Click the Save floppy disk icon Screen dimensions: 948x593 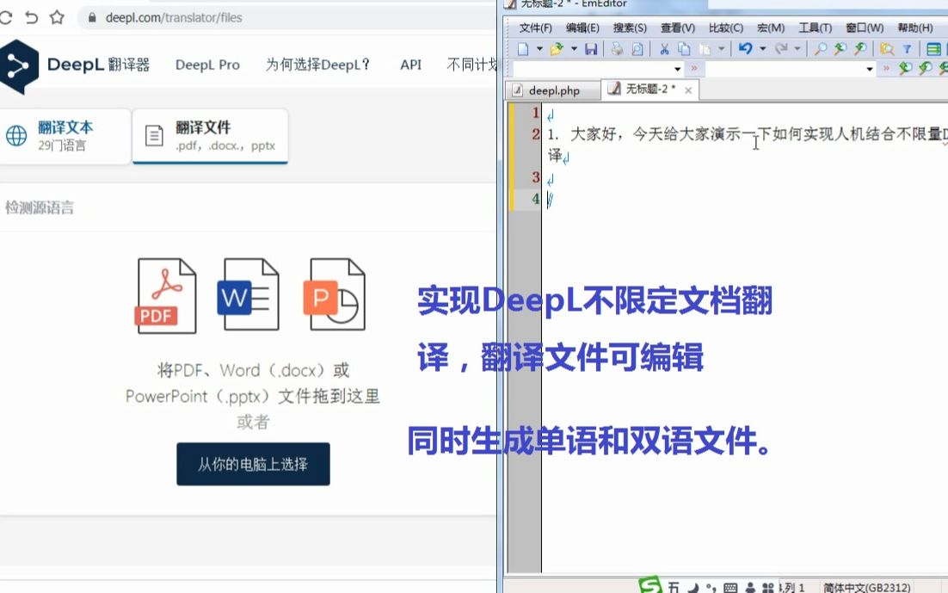tap(591, 49)
